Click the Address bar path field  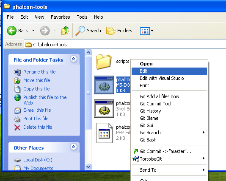point(125,45)
